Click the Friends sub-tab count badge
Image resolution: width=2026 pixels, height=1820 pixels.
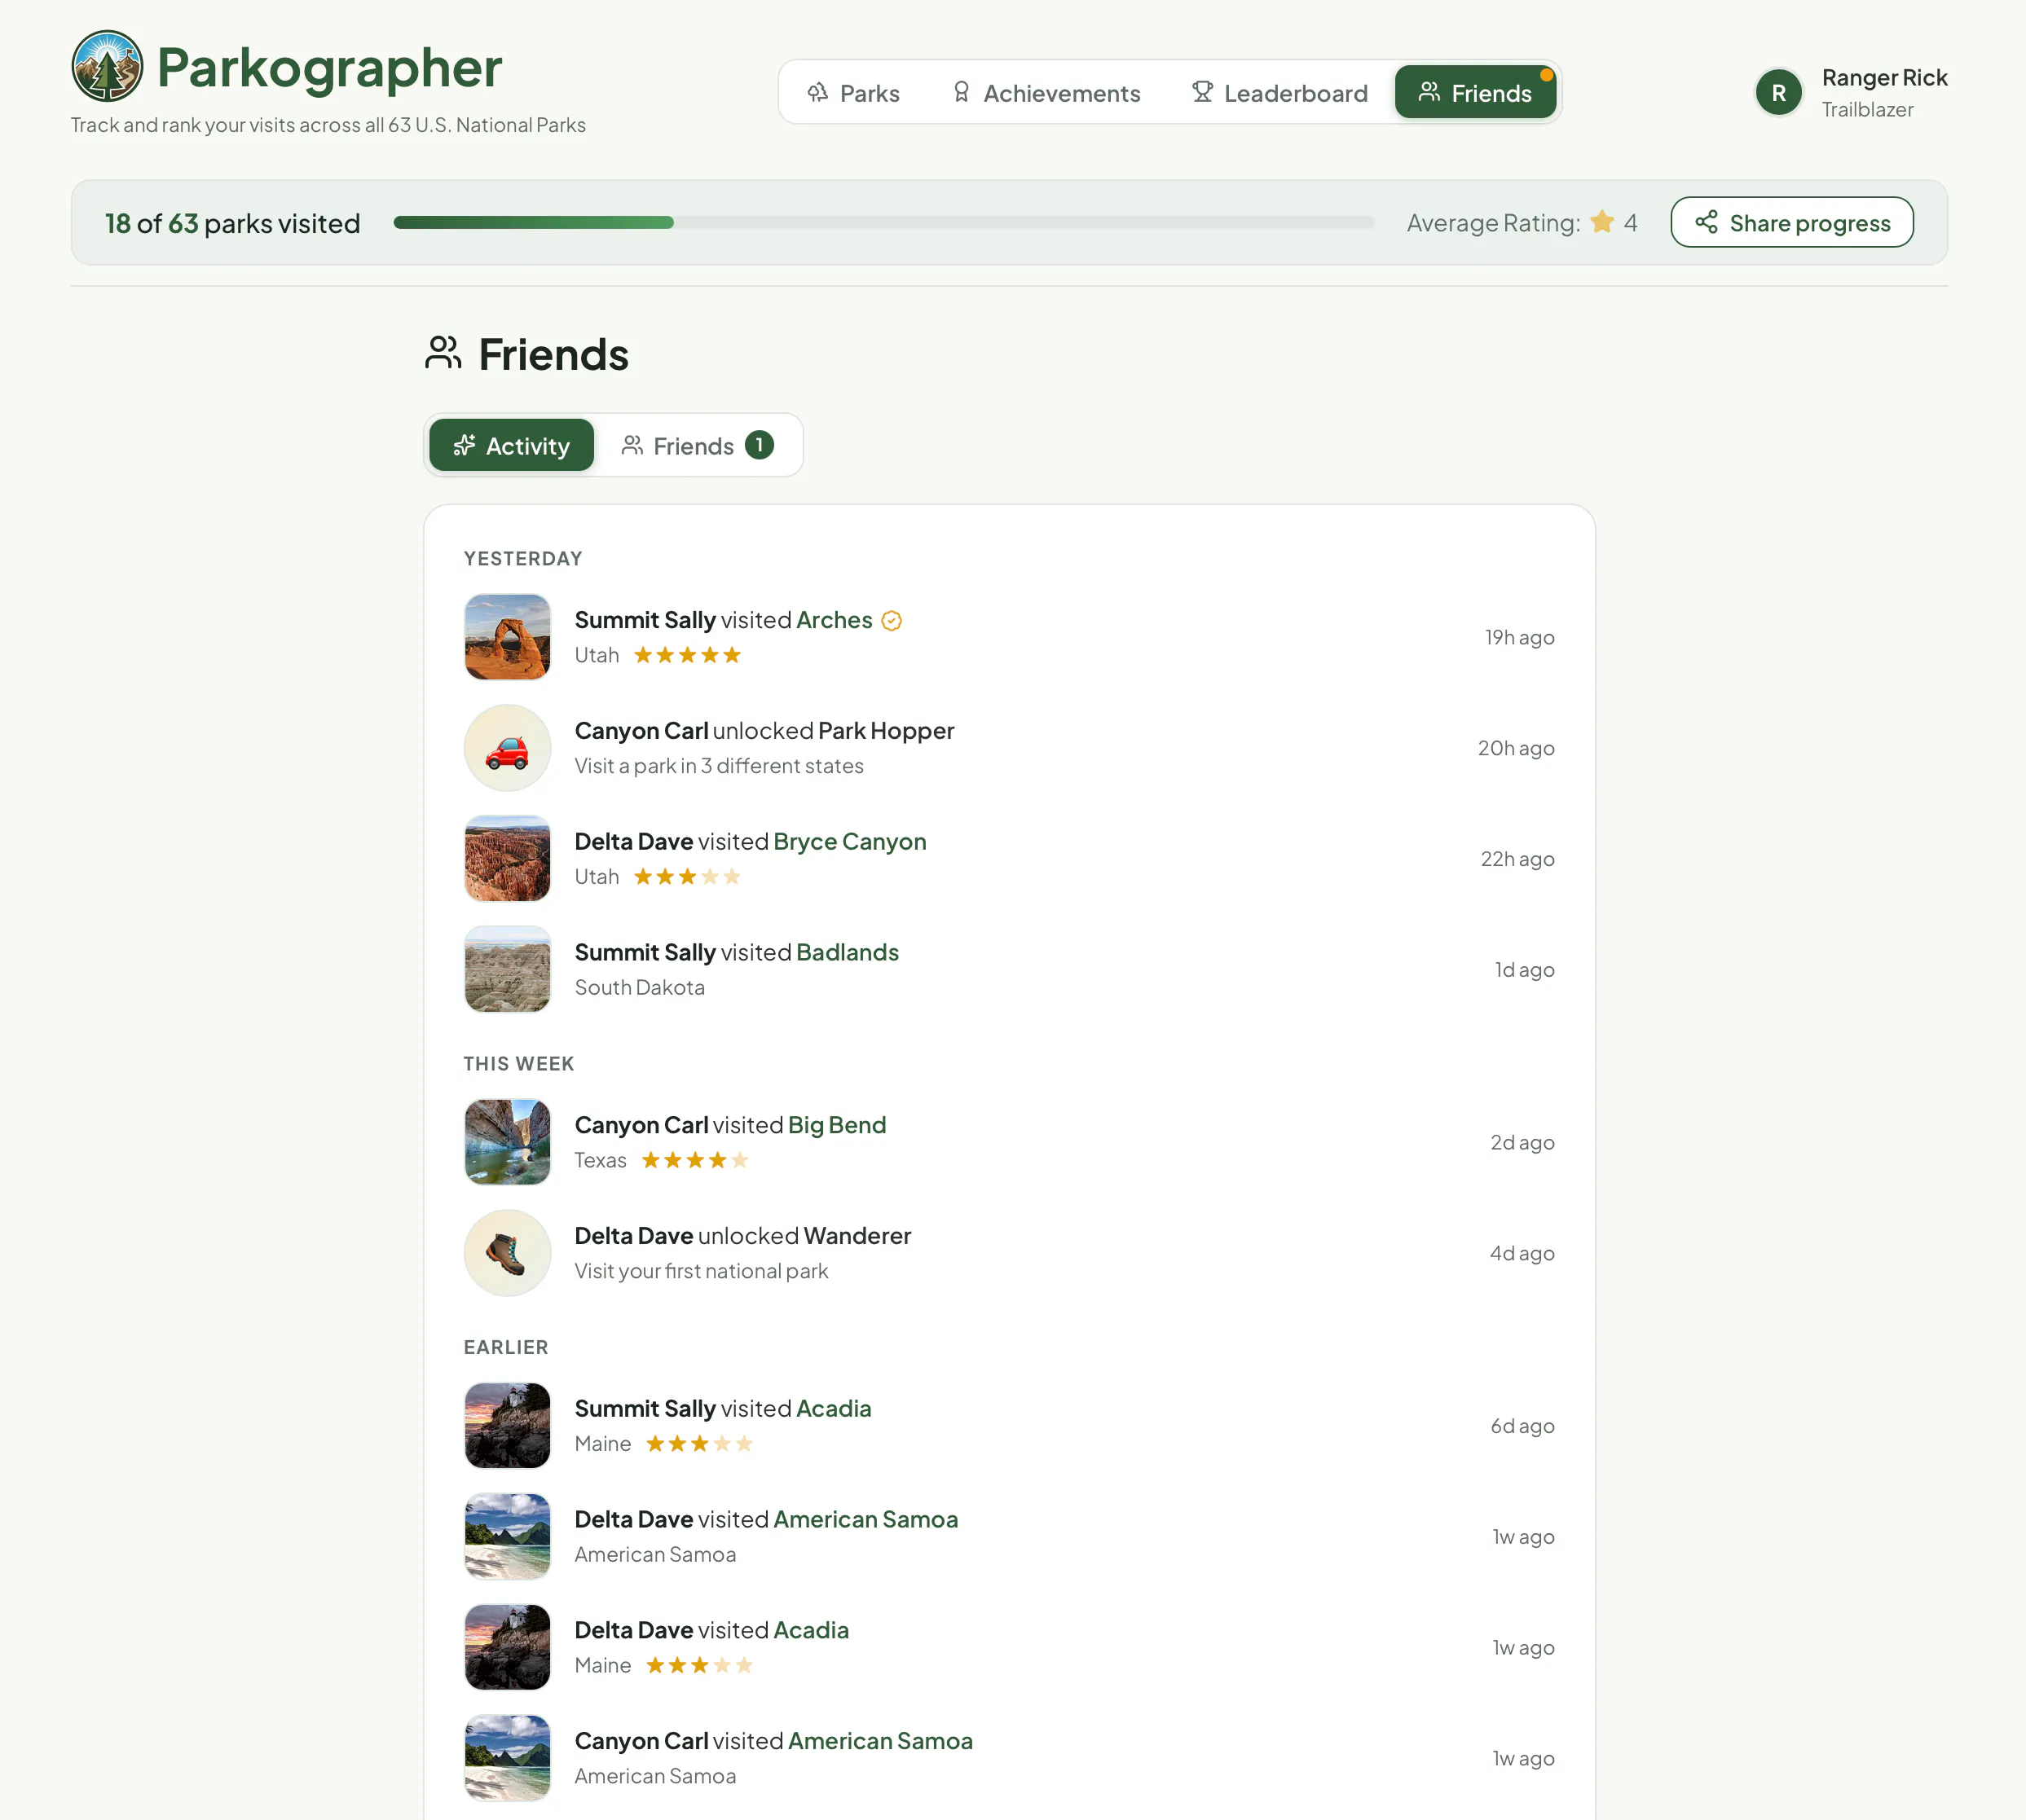[x=760, y=445]
